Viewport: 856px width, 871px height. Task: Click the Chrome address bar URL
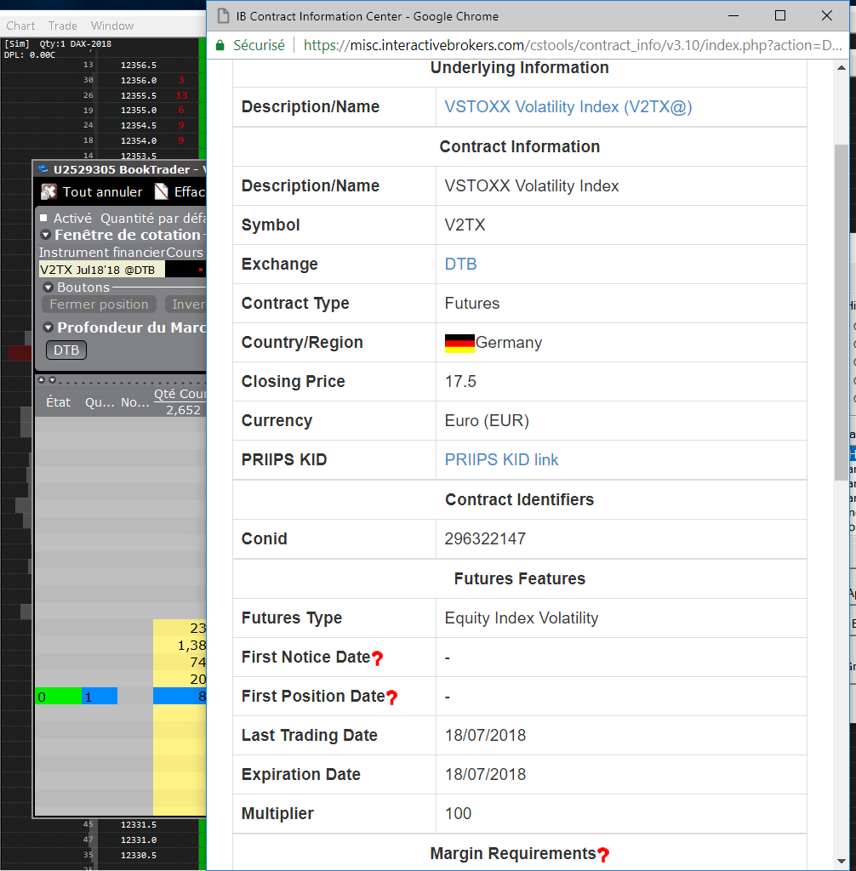click(x=573, y=45)
